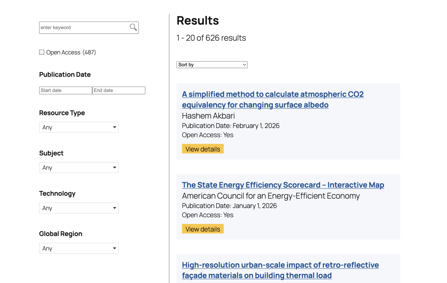447x283 pixels.
Task: Click the Publication Date filter heading
Action: [65, 75]
